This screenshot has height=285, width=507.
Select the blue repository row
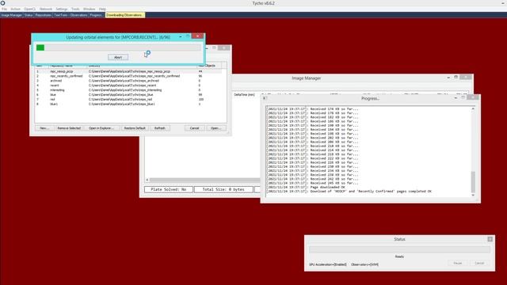pos(128,95)
